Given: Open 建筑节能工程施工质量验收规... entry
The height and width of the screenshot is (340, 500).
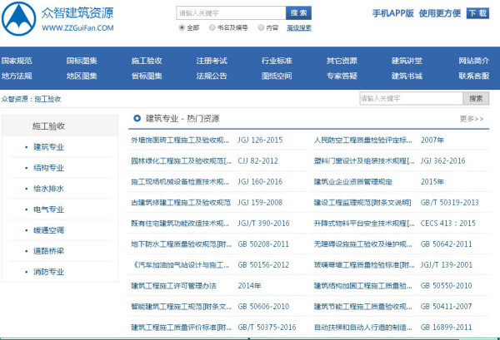Looking at the screenshot, I should tap(362, 307).
